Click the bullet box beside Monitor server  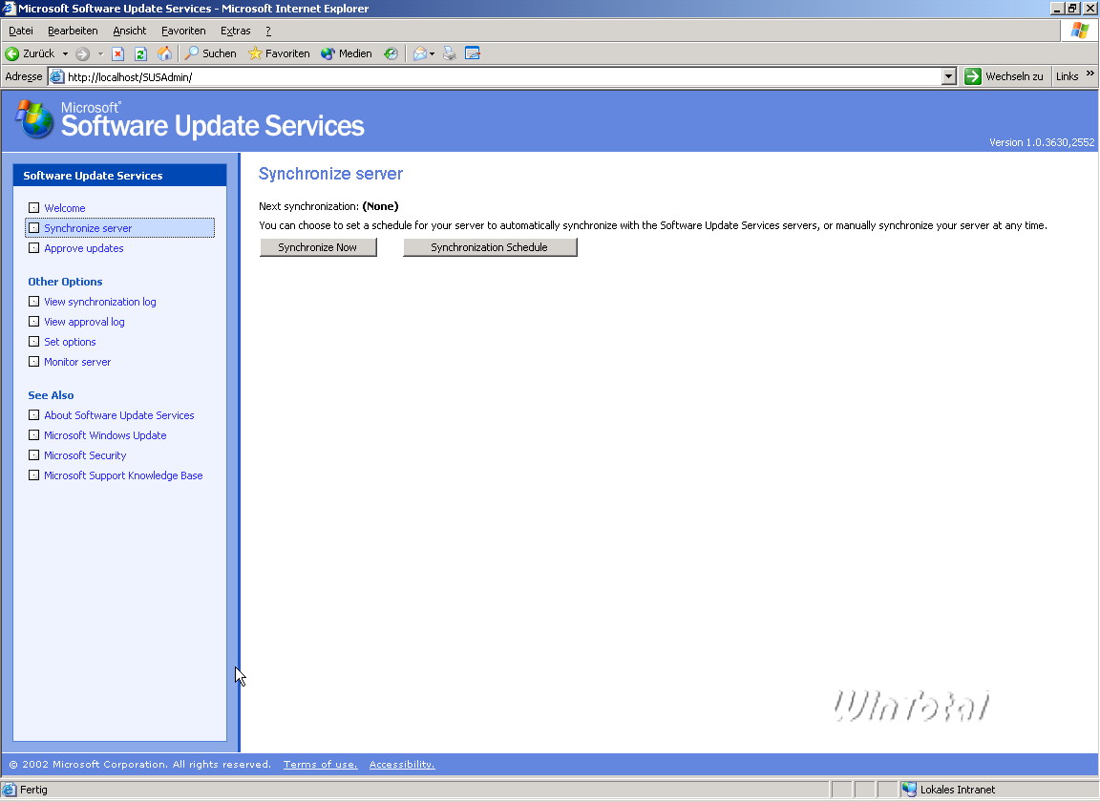(33, 361)
